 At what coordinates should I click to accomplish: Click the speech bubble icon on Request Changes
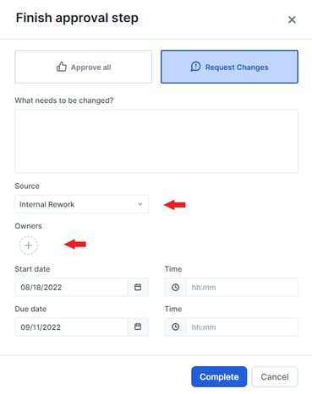pyautogui.click(x=195, y=67)
